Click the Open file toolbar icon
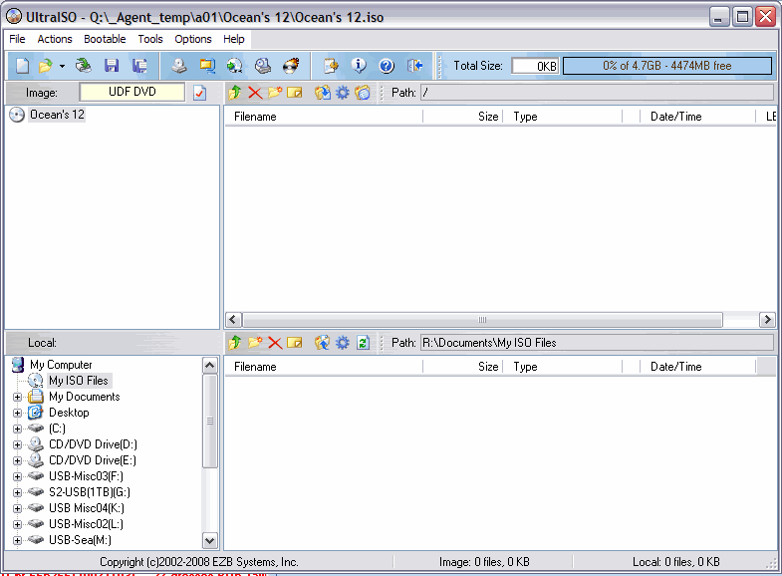Screen dimensions: 782x576 click(46, 66)
